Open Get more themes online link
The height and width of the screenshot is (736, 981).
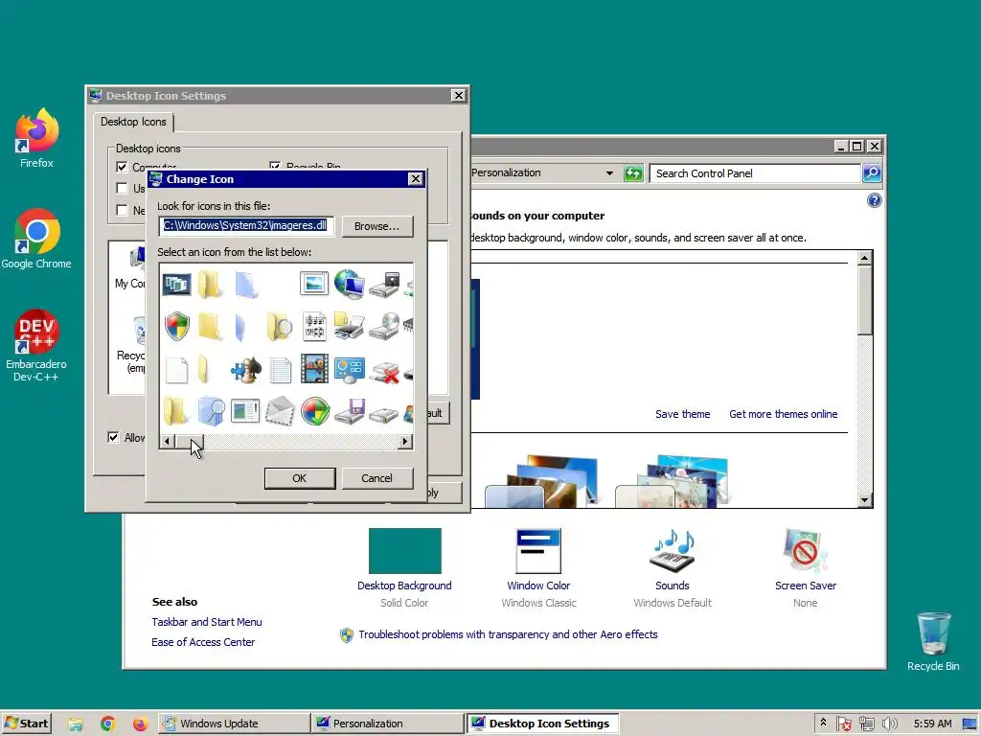coord(783,414)
